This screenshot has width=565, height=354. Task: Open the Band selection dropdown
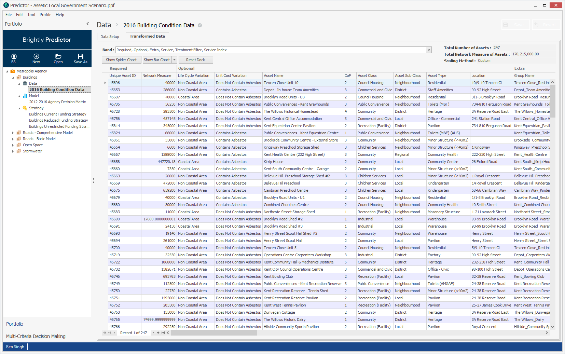[428, 50]
